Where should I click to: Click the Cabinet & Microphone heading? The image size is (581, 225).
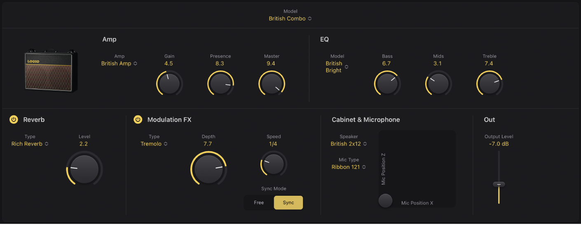click(x=365, y=120)
